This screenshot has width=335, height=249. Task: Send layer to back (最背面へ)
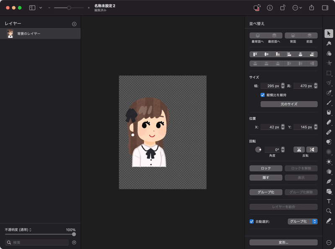[258, 36]
